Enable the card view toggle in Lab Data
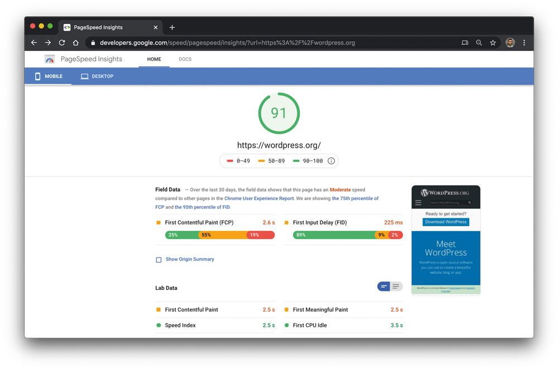The width and height of the screenshot is (558, 370). [x=383, y=286]
